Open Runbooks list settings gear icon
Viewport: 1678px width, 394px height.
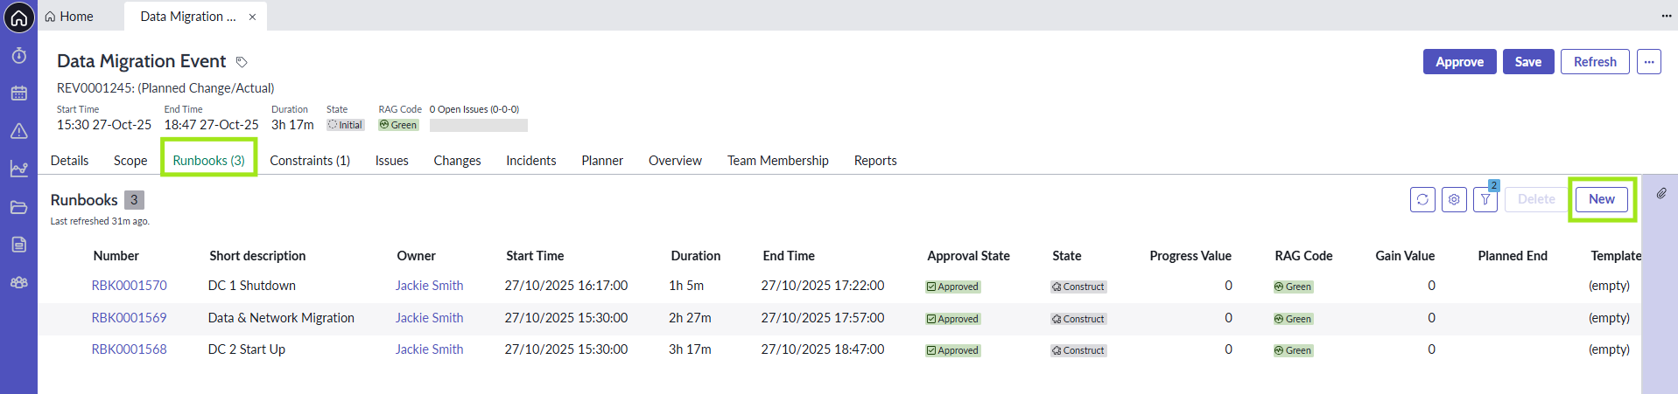pos(1454,200)
